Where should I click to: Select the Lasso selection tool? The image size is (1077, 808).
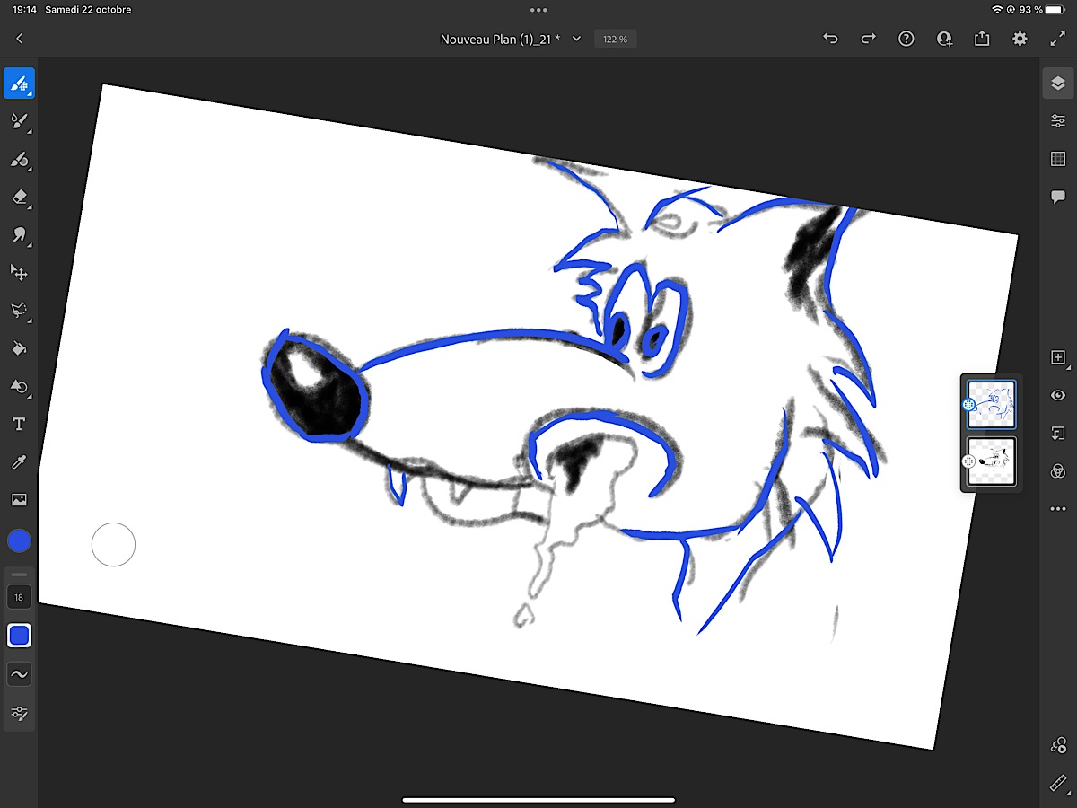pos(19,311)
